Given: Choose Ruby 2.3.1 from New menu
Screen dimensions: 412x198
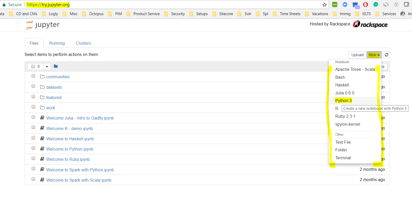Looking at the screenshot, I should pos(355,116).
